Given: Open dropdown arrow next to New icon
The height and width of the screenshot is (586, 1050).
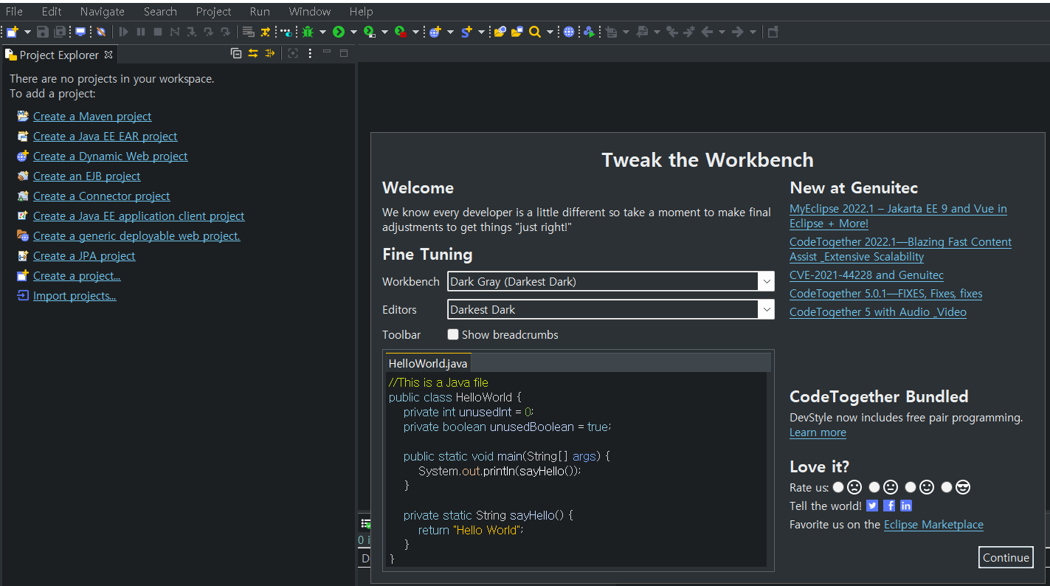Looking at the screenshot, I should 27,32.
